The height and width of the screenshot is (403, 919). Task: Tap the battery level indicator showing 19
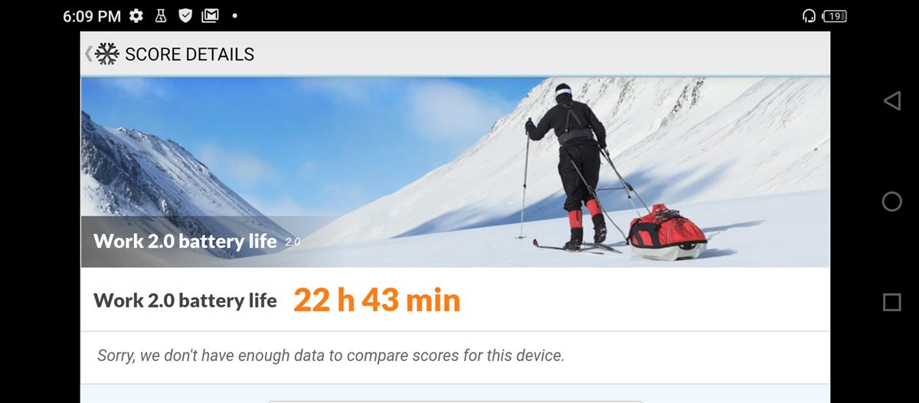835,15
